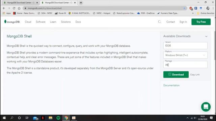Open E-MAIL INSTITUCIO bookmark

[79, 13]
